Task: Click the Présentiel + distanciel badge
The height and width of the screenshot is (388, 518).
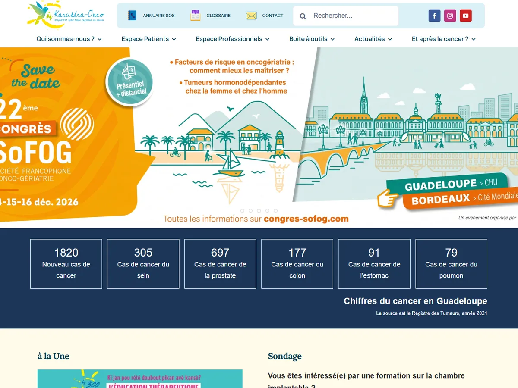Action: click(129, 82)
